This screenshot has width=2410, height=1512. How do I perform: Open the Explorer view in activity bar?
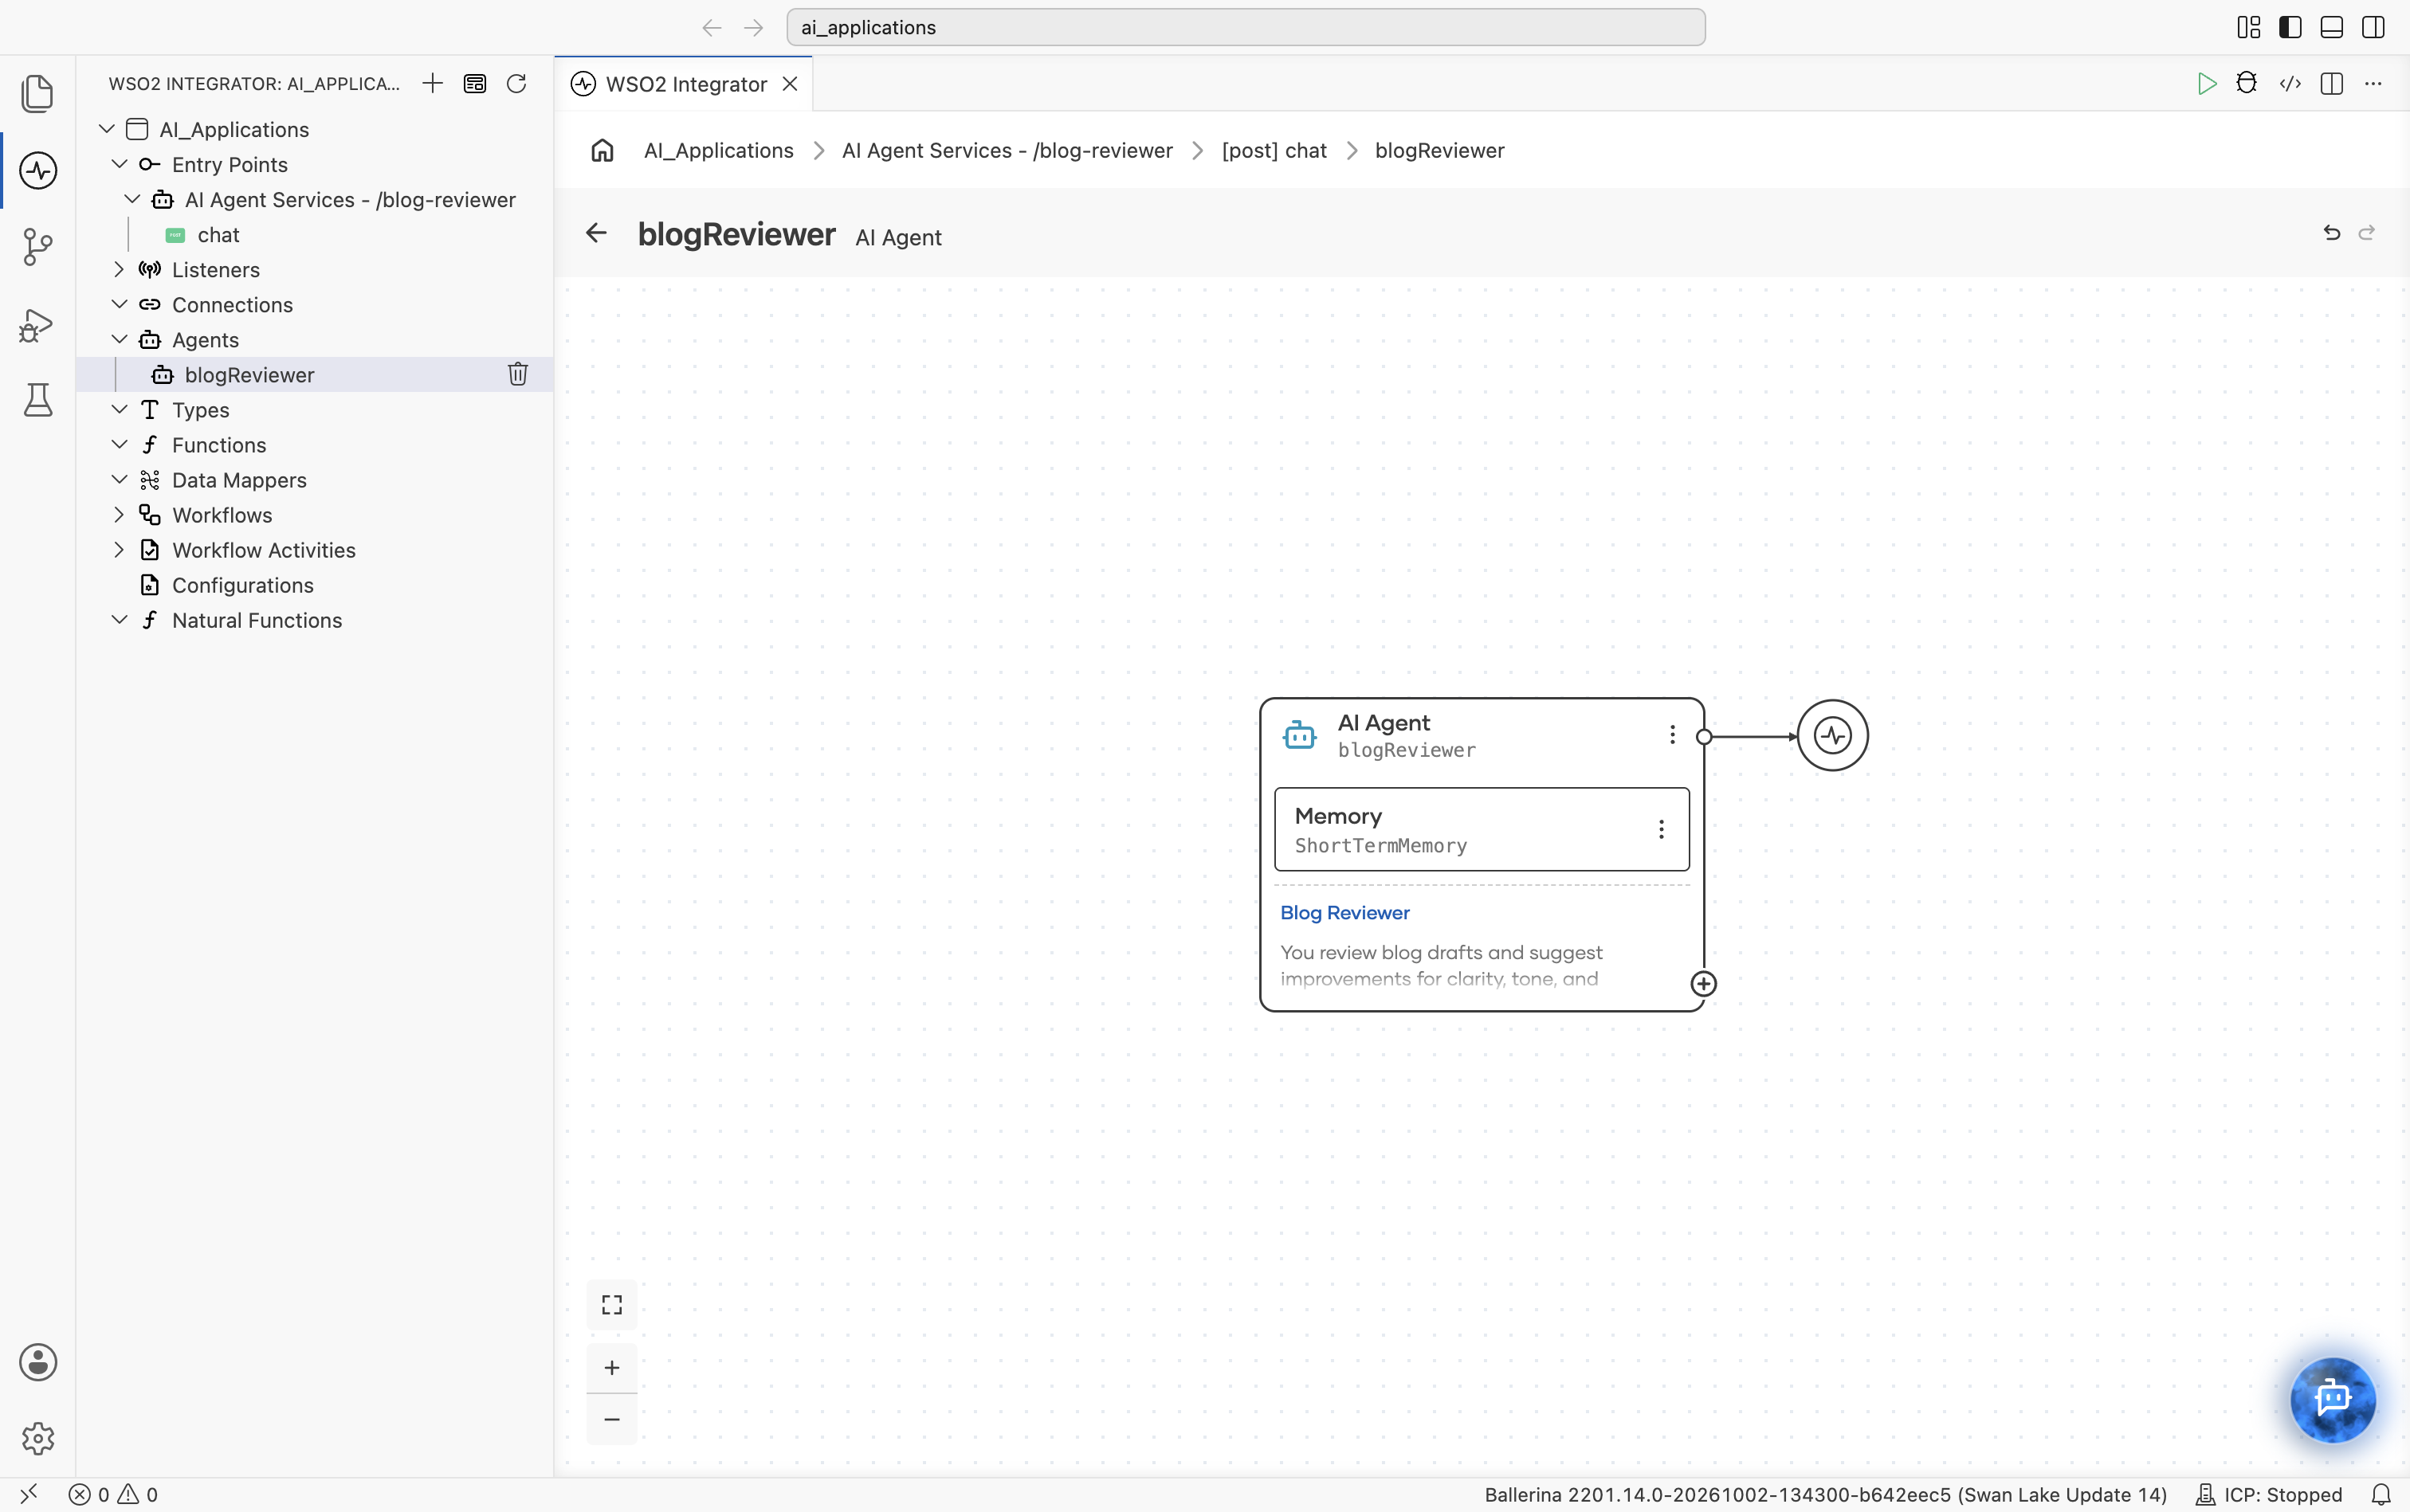pyautogui.click(x=38, y=93)
